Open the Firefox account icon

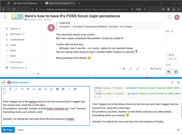click(x=168, y=9)
